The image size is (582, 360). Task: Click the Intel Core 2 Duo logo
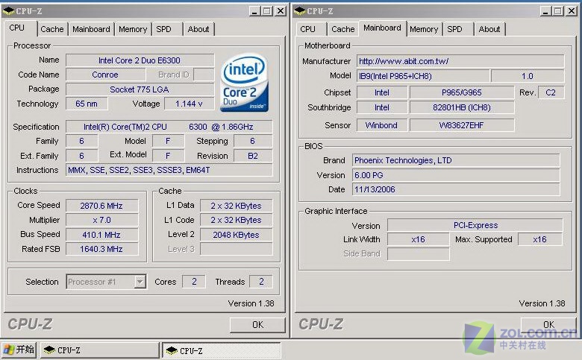tap(245, 82)
